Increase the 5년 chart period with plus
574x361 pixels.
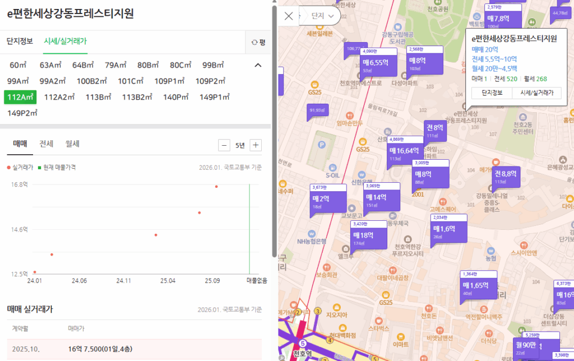[255, 145]
